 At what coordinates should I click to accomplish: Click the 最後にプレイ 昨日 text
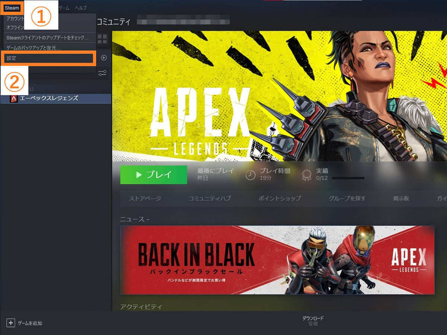(x=216, y=174)
